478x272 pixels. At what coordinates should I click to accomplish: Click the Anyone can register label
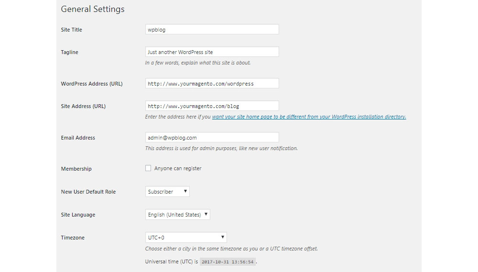click(177, 169)
